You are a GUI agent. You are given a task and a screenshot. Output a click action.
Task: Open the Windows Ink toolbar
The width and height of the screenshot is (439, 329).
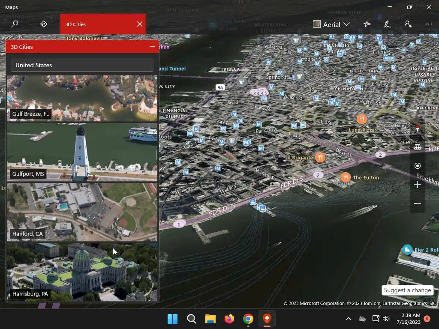pyautogui.click(x=387, y=24)
